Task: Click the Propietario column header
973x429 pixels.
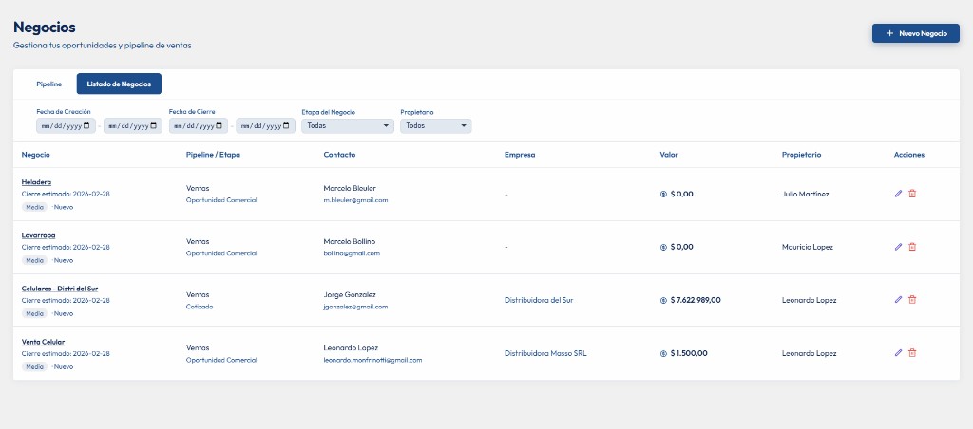Action: (x=801, y=155)
